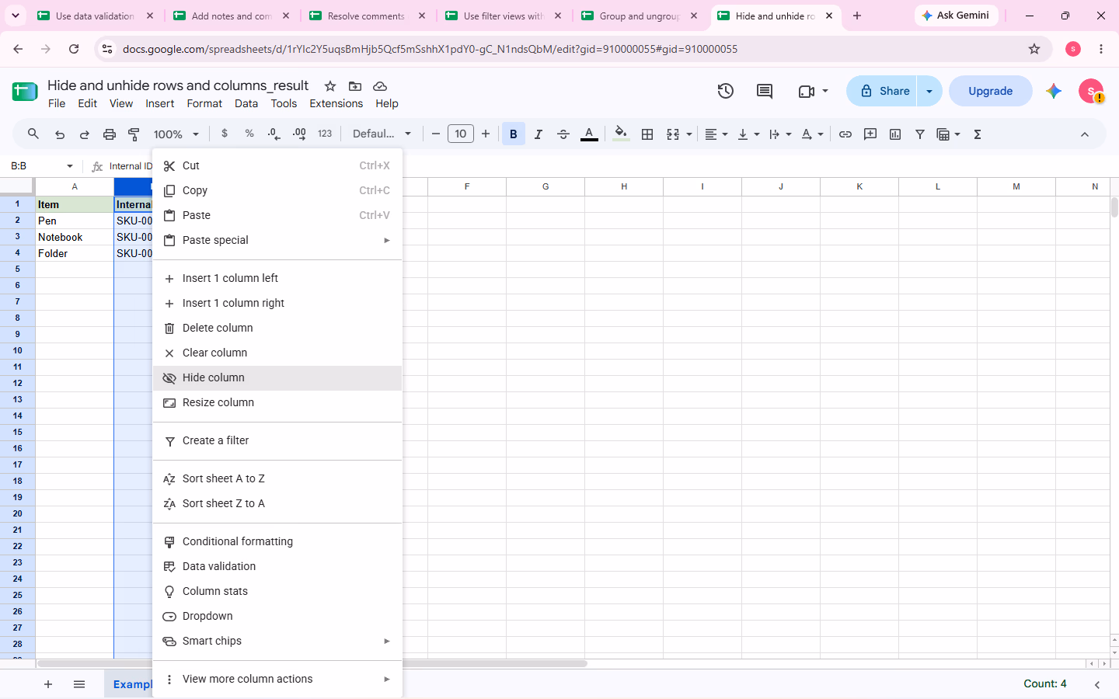This screenshot has height=699, width=1119.
Task: Click the insert comment icon in toolbar
Action: coord(870,134)
